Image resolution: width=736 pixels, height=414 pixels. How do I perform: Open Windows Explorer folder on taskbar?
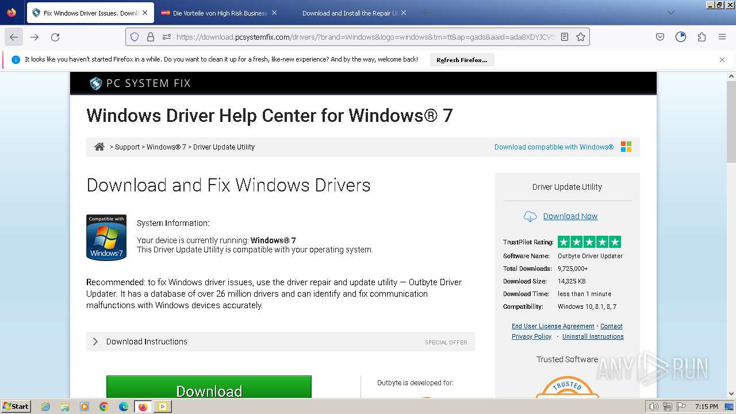(65, 407)
